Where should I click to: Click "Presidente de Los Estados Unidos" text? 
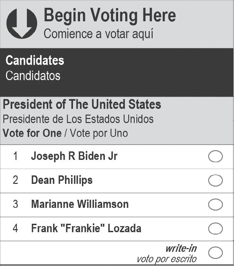(x=78, y=119)
